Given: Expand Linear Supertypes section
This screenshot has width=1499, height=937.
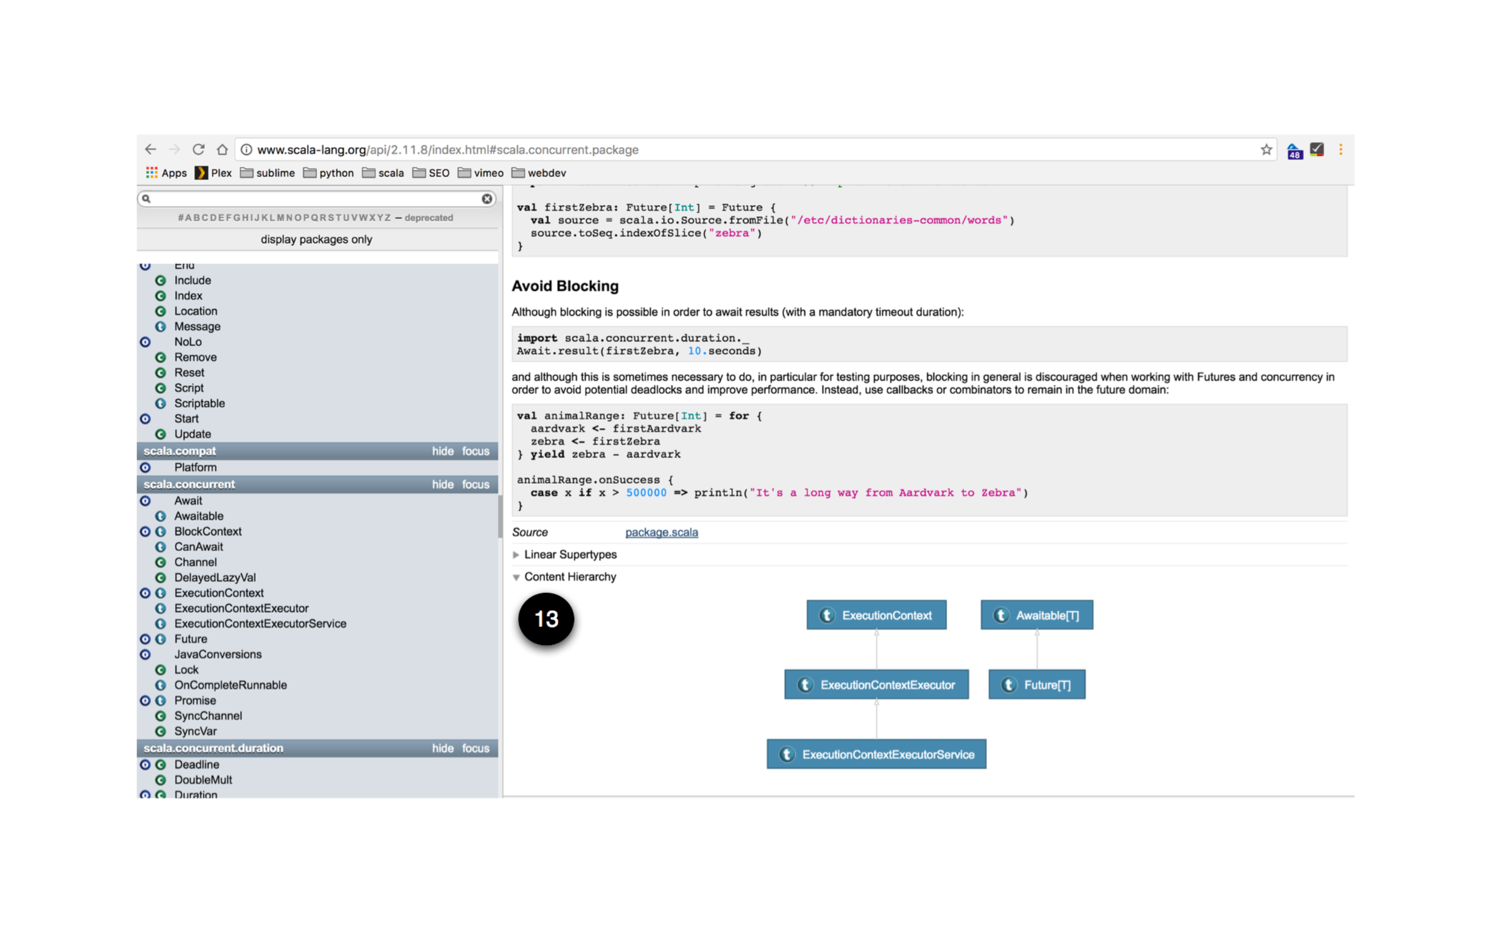Looking at the screenshot, I should (x=570, y=555).
